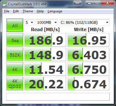
Task: Open the Edit menu
Action: tap(16, 11)
